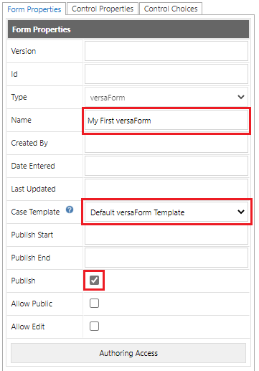
Task: Switch to the Control Properties tab
Action: point(103,9)
